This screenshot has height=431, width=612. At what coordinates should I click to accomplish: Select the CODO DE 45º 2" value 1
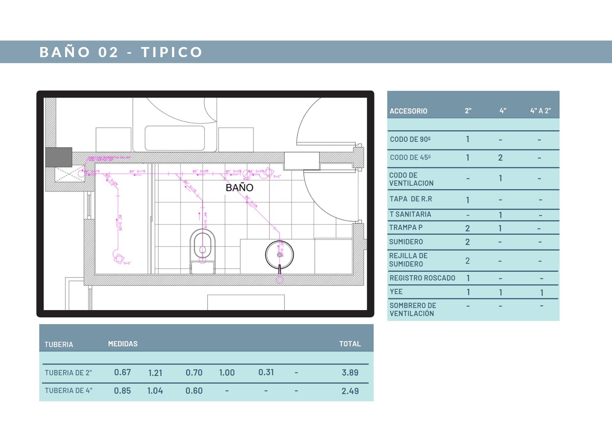coord(468,158)
